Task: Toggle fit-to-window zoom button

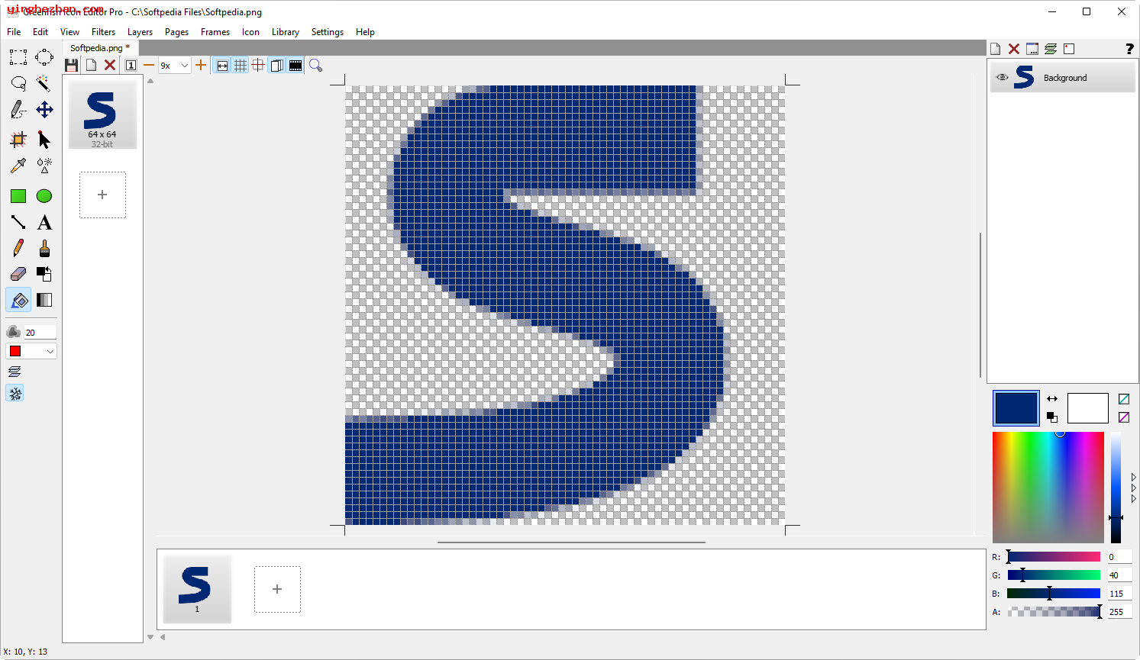Action: pyautogui.click(x=222, y=66)
